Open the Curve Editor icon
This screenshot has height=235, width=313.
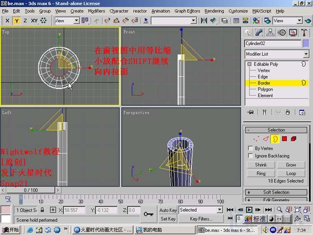point(236,20)
